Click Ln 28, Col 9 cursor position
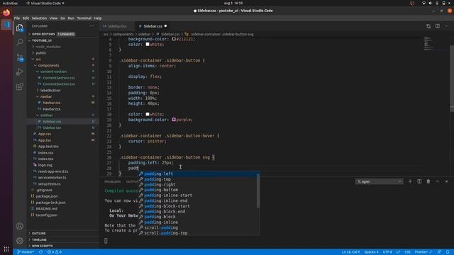The image size is (454, 255). coord(350,252)
